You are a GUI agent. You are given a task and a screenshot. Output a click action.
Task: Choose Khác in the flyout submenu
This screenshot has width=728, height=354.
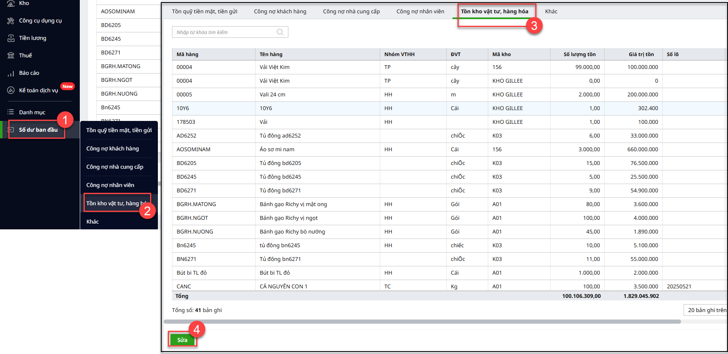(x=93, y=221)
